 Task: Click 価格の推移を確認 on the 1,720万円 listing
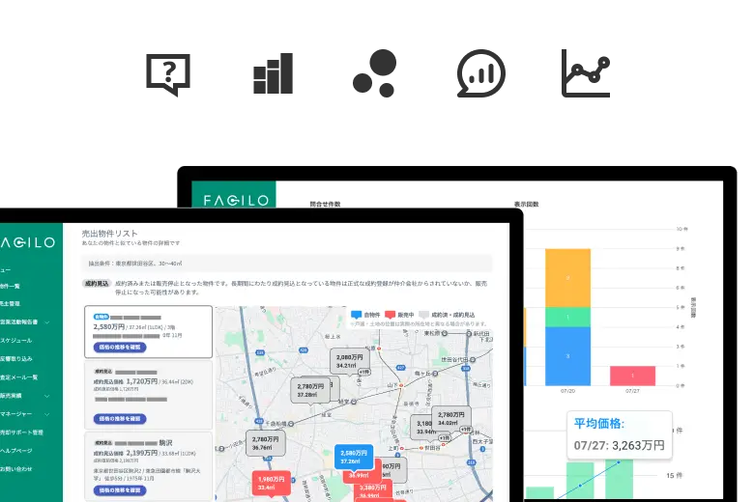click(x=121, y=418)
